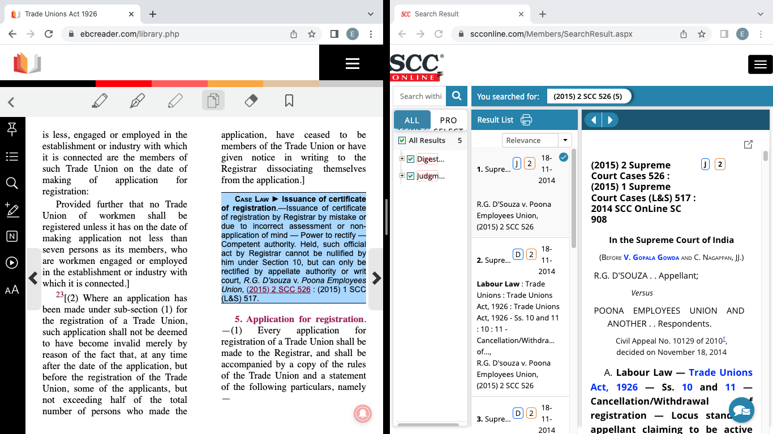Screen dimensions: 773x434
Task: Go back using reader's left chevron
Action: point(11,102)
